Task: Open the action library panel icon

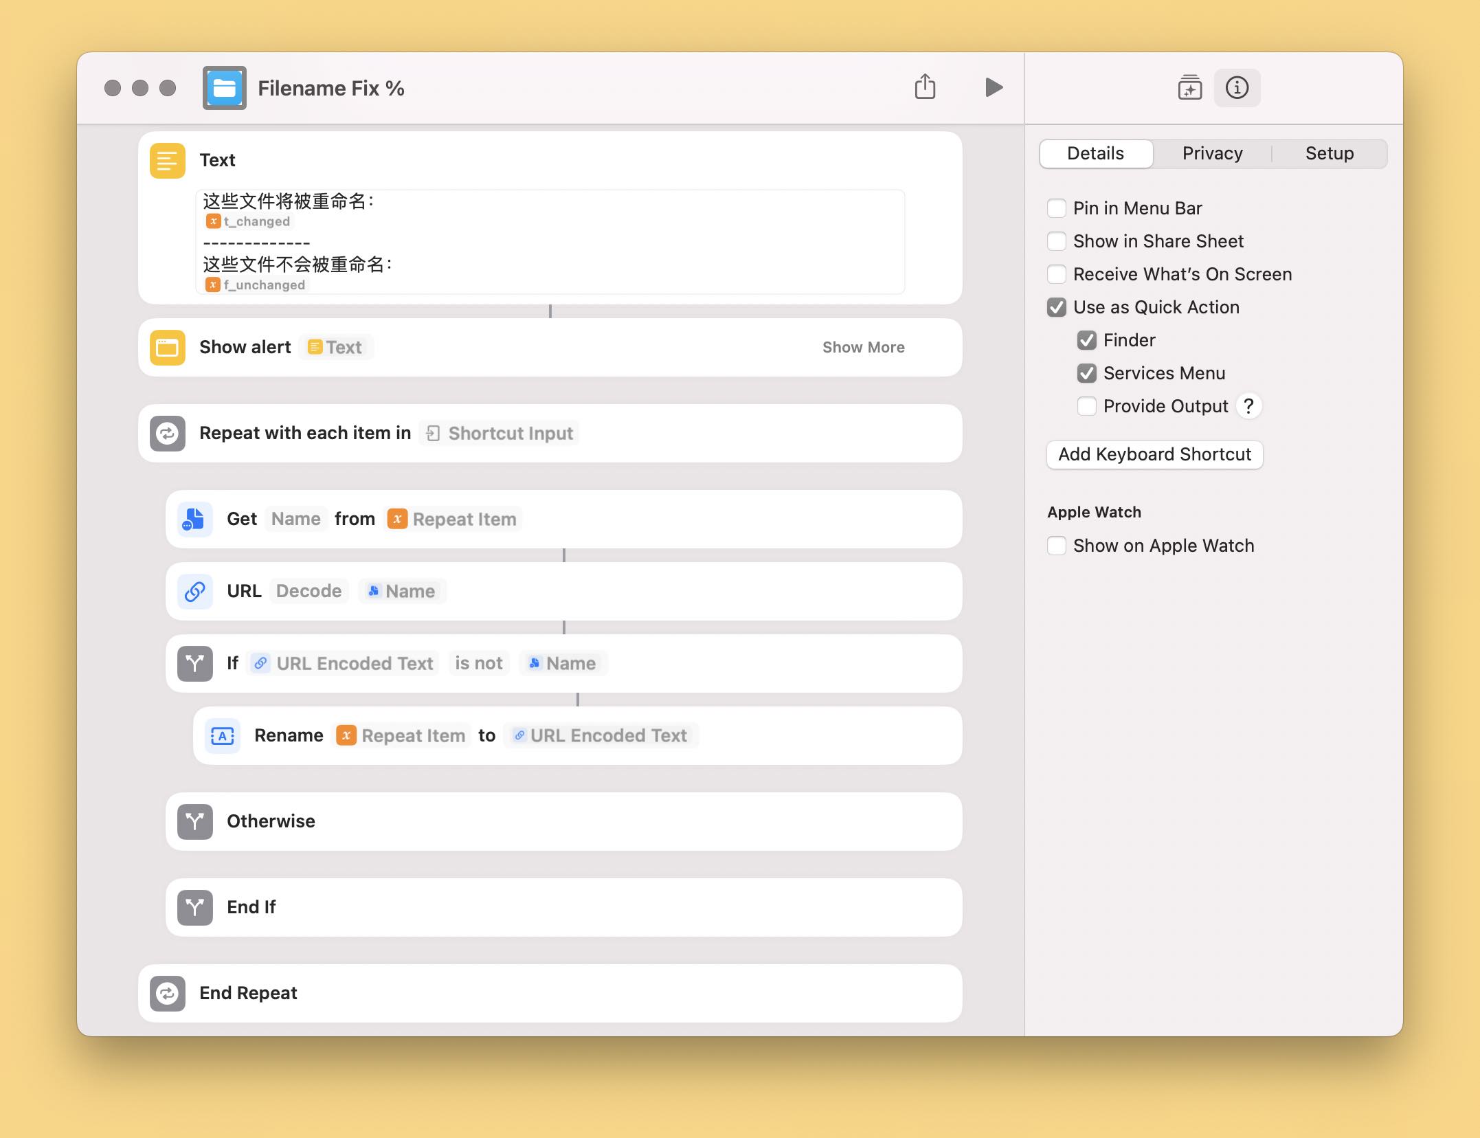Action: click(1189, 87)
